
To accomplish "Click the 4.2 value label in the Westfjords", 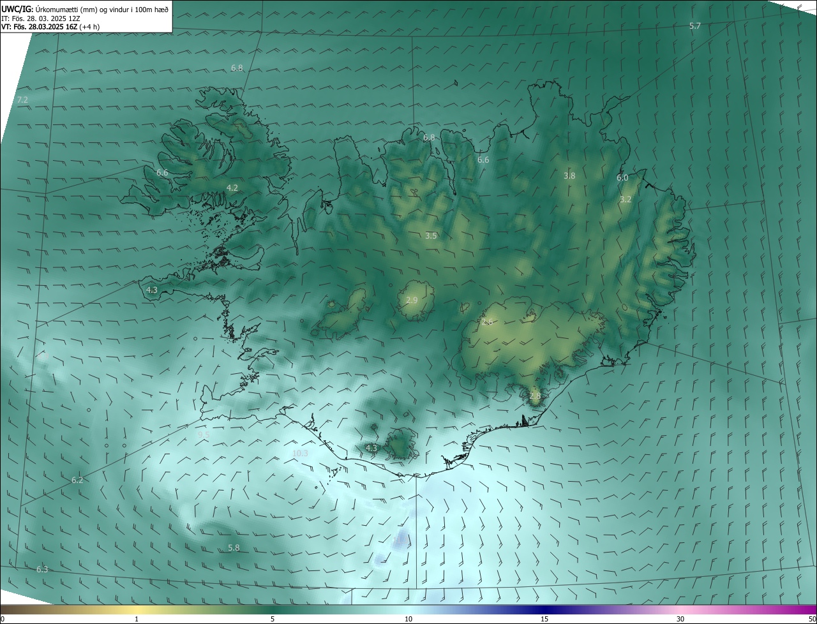I will (232, 188).
